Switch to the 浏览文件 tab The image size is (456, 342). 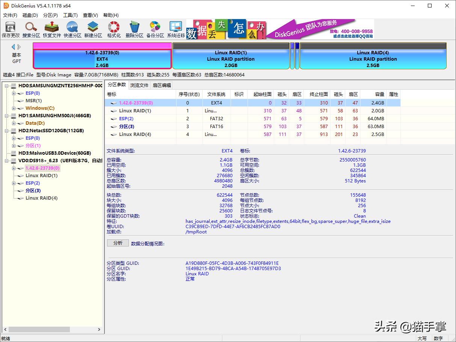(139, 85)
